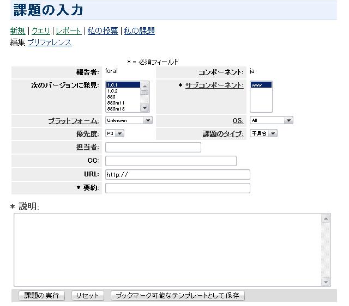Screen dimensions: 349x306
Task: Open 私の課題 link
Action: pyautogui.click(x=139, y=31)
